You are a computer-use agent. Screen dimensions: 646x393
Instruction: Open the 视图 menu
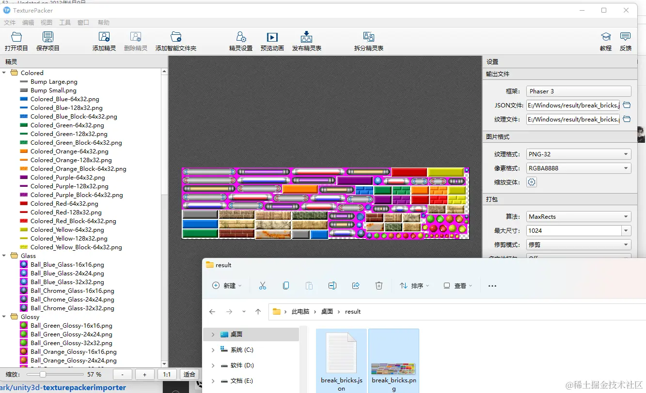[47, 23]
